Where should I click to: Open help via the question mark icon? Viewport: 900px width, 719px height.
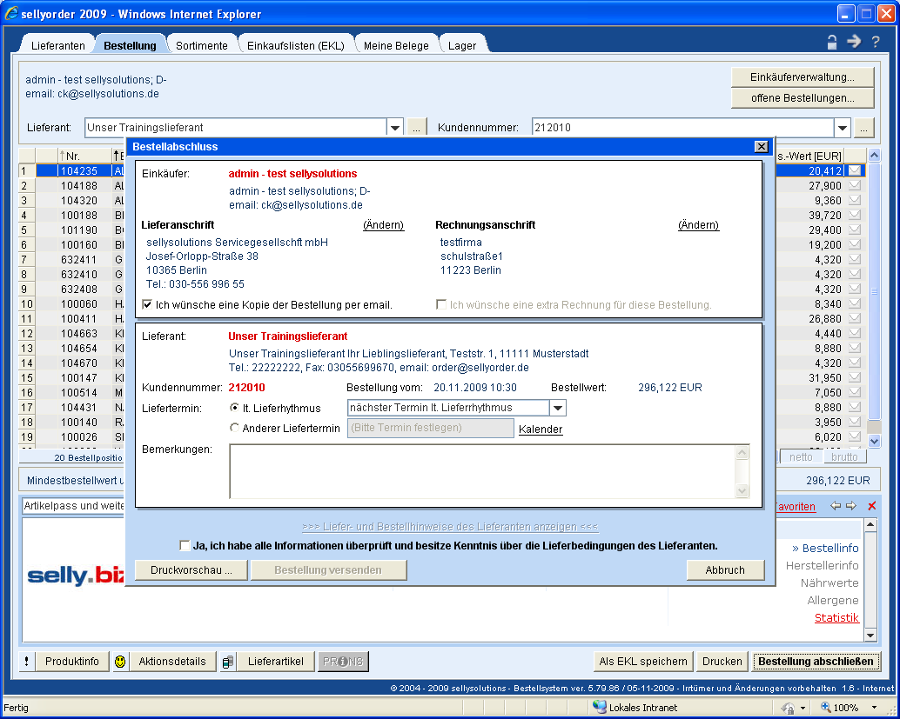(x=876, y=42)
